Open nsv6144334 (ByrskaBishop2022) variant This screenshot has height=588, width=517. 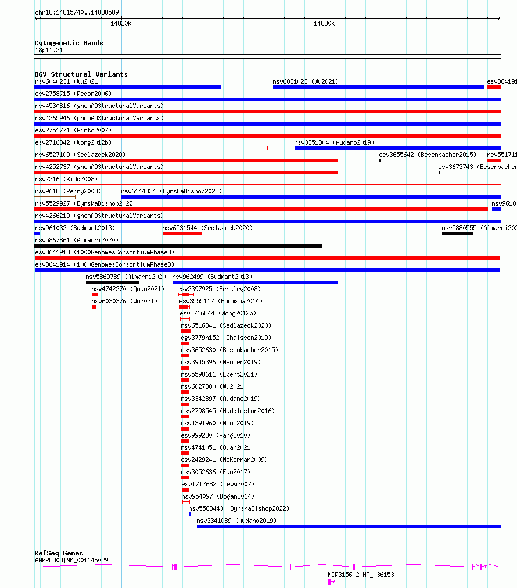point(311,197)
